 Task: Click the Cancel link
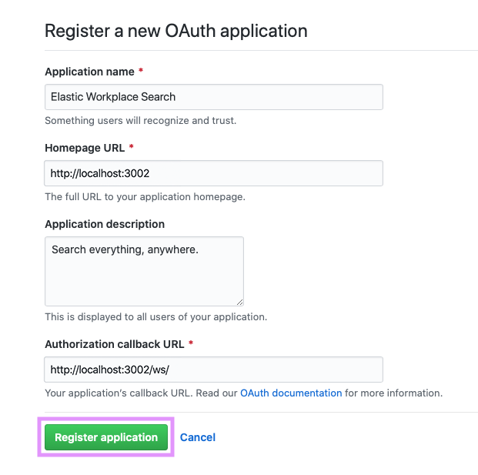click(198, 437)
